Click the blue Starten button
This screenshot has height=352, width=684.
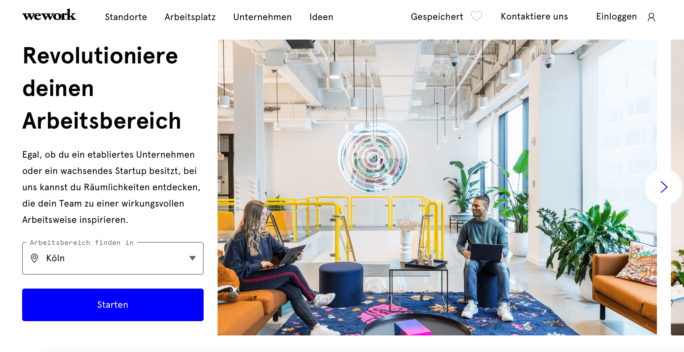[113, 305]
